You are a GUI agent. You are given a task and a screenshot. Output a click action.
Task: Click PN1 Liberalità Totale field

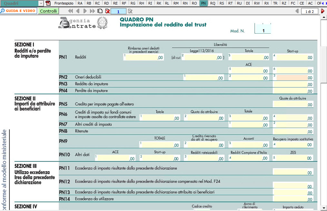coord(249,57)
